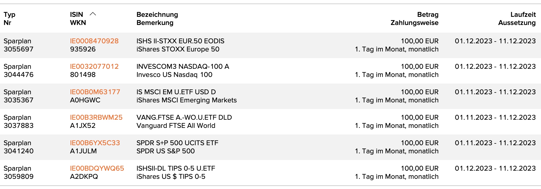The image size is (541, 189).
Task: Click the iShares STOXX Europe 50 description
Action: (x=178, y=49)
